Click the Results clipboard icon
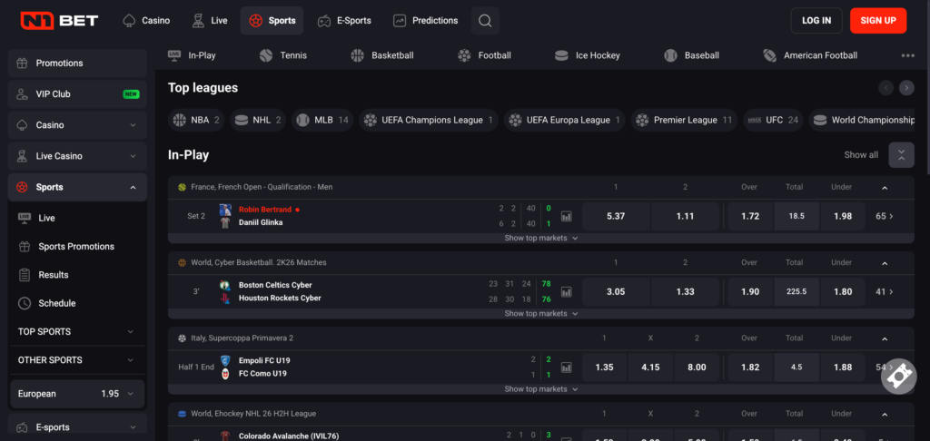Viewport: 930px width, 441px height. (x=25, y=275)
